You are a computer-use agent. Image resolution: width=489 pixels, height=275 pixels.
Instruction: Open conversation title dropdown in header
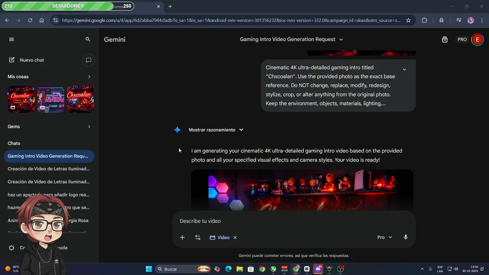click(341, 39)
